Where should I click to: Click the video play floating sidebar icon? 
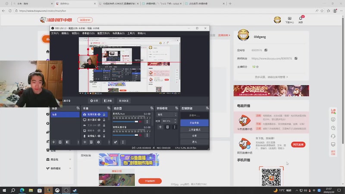(x=333, y=119)
